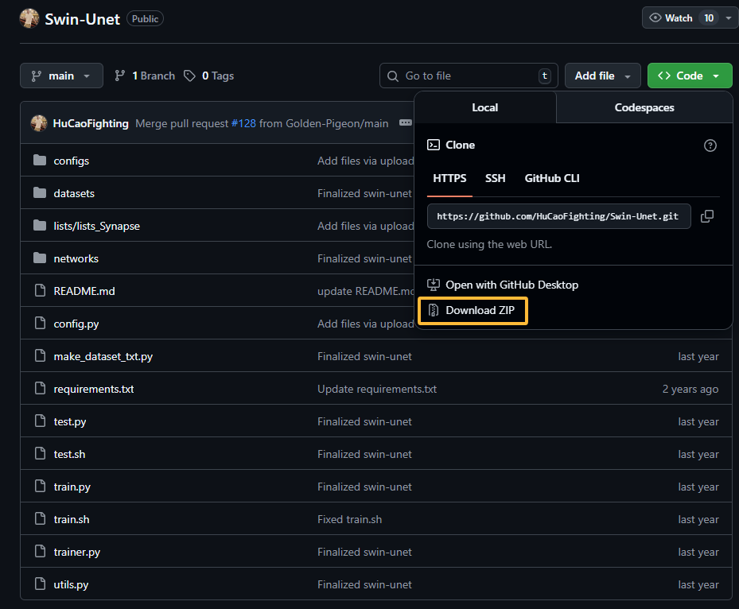Select the GitHub CLI clone tab

(552, 179)
